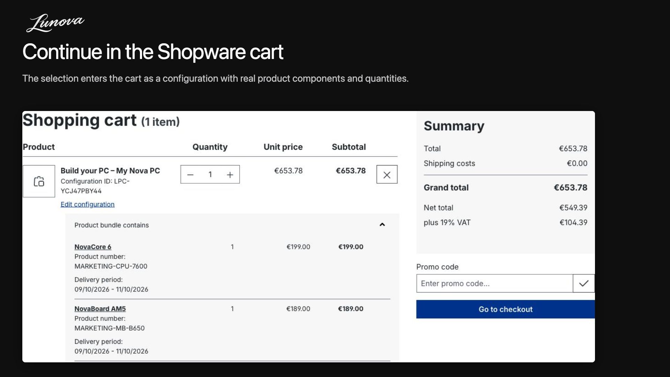Collapse the Product bundle contains section
This screenshot has height=377, width=670.
[382, 225]
